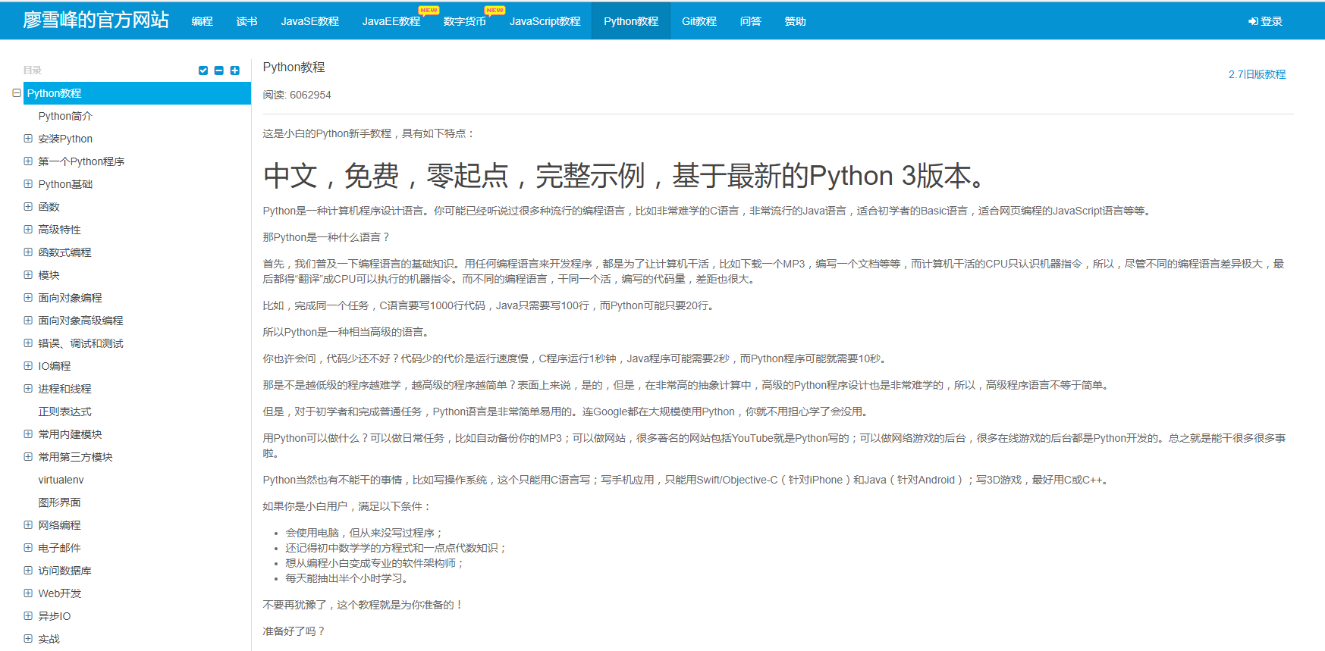The image size is (1325, 651).
Task: Expand the 常用内建模块 node
Action: coord(28,434)
